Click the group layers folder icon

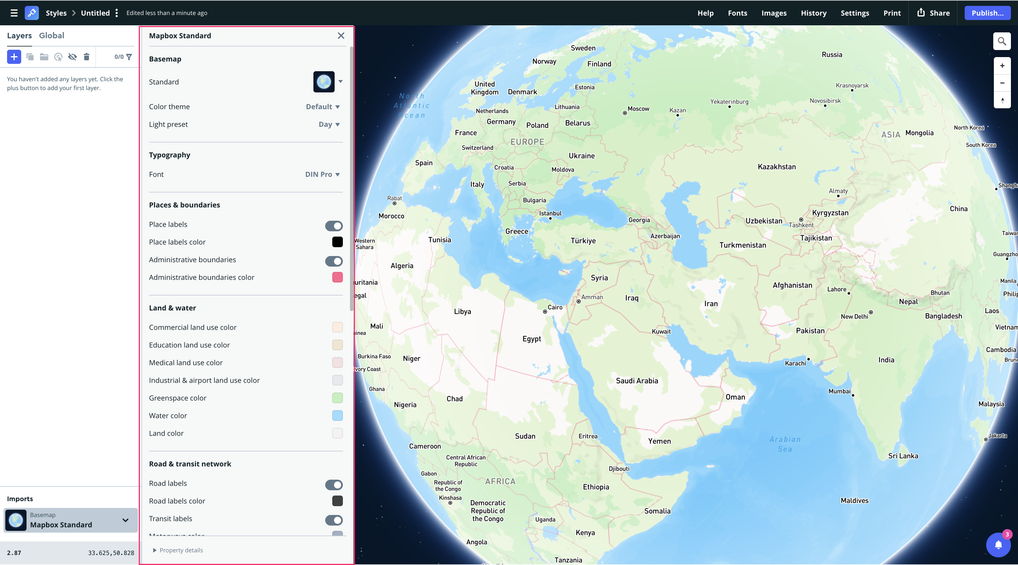coord(44,57)
